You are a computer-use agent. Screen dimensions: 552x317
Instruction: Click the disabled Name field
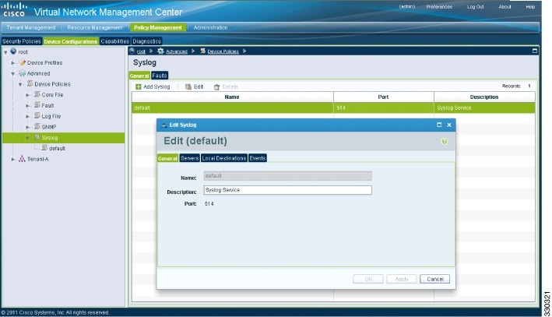tap(287, 176)
